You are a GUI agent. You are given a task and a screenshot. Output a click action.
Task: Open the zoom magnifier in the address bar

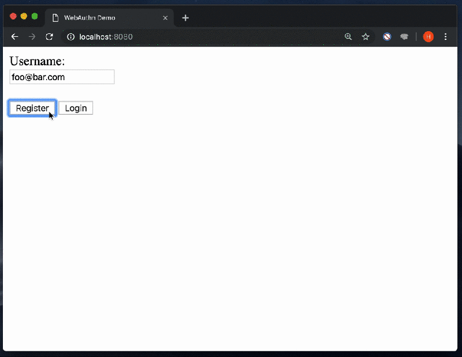point(348,36)
